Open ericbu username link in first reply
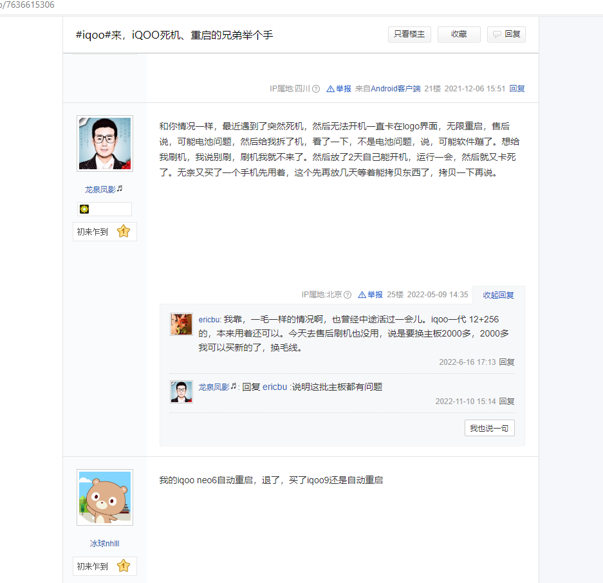The height and width of the screenshot is (583, 603). pyautogui.click(x=209, y=320)
